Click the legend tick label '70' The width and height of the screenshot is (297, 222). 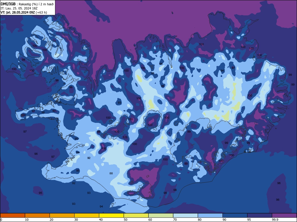[175, 220]
